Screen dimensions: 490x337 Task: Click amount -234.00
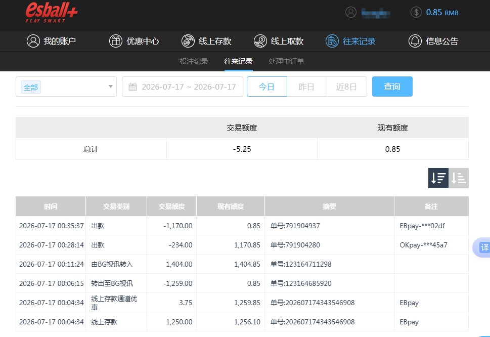(x=181, y=245)
